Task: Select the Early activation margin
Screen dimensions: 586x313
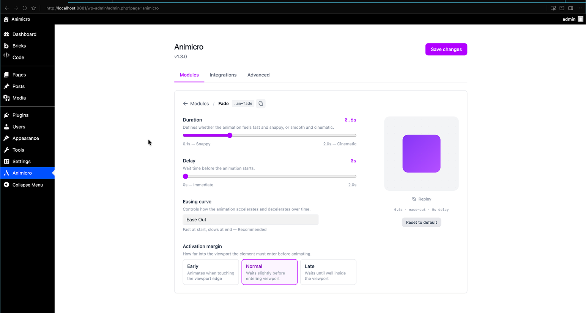Action: 211,272
